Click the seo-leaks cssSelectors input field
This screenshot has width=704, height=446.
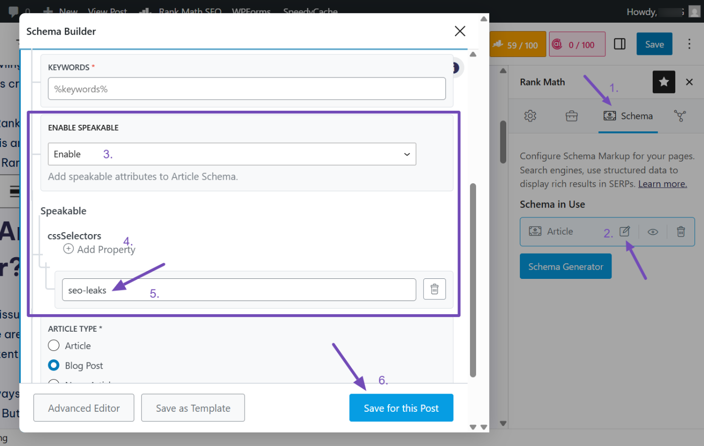[x=239, y=289]
